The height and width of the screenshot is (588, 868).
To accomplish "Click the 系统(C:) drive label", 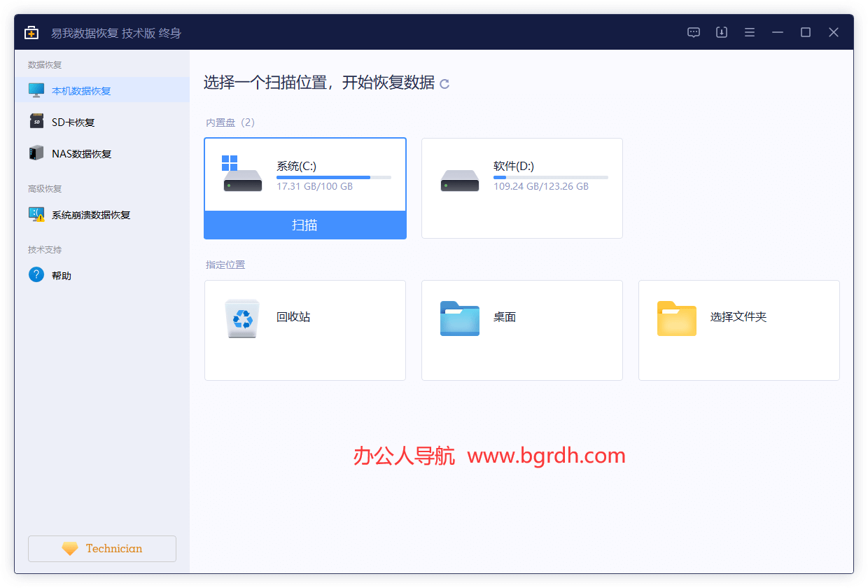I will (x=297, y=166).
